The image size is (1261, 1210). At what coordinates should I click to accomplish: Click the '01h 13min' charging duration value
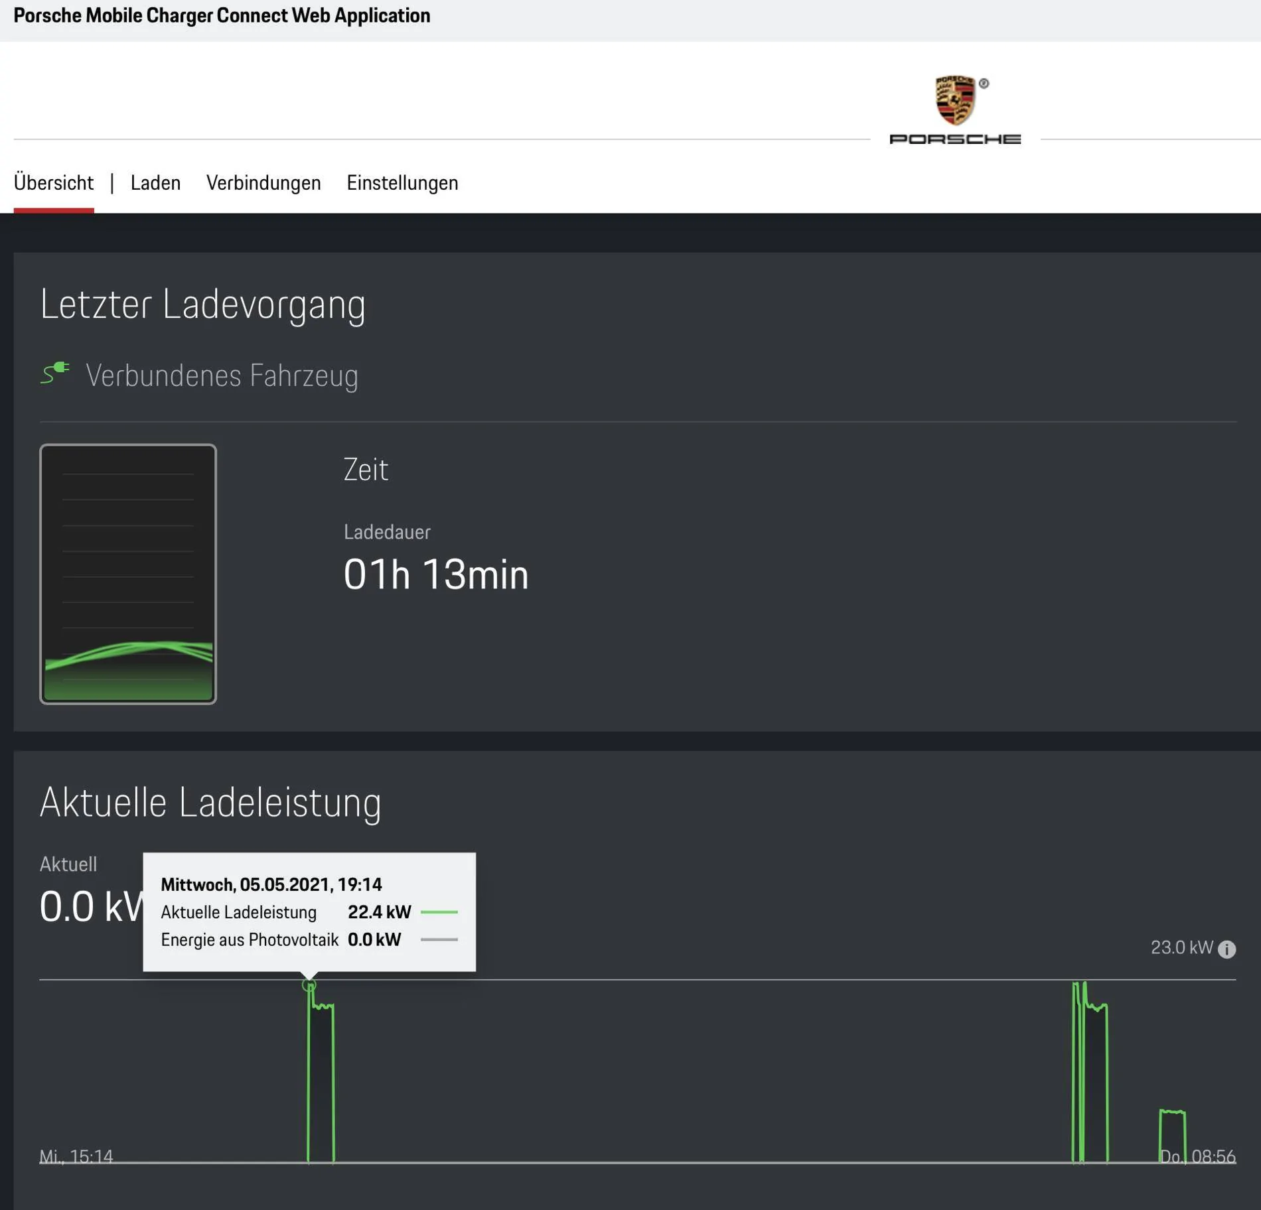(x=436, y=574)
